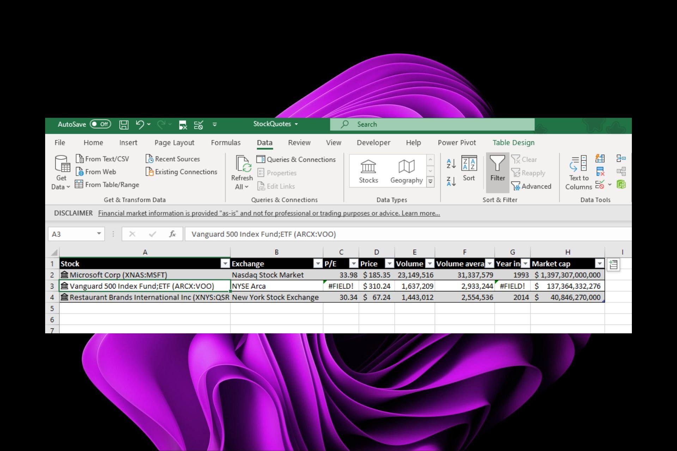This screenshot has width=677, height=451.
Task: Open the Redo history dropdown arrow
Action: click(x=170, y=124)
